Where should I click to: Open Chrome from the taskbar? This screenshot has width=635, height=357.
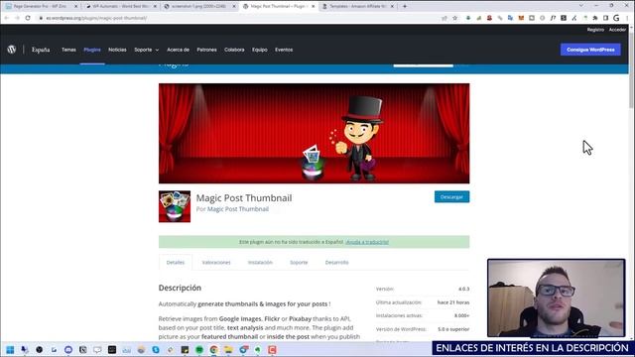click(214, 350)
